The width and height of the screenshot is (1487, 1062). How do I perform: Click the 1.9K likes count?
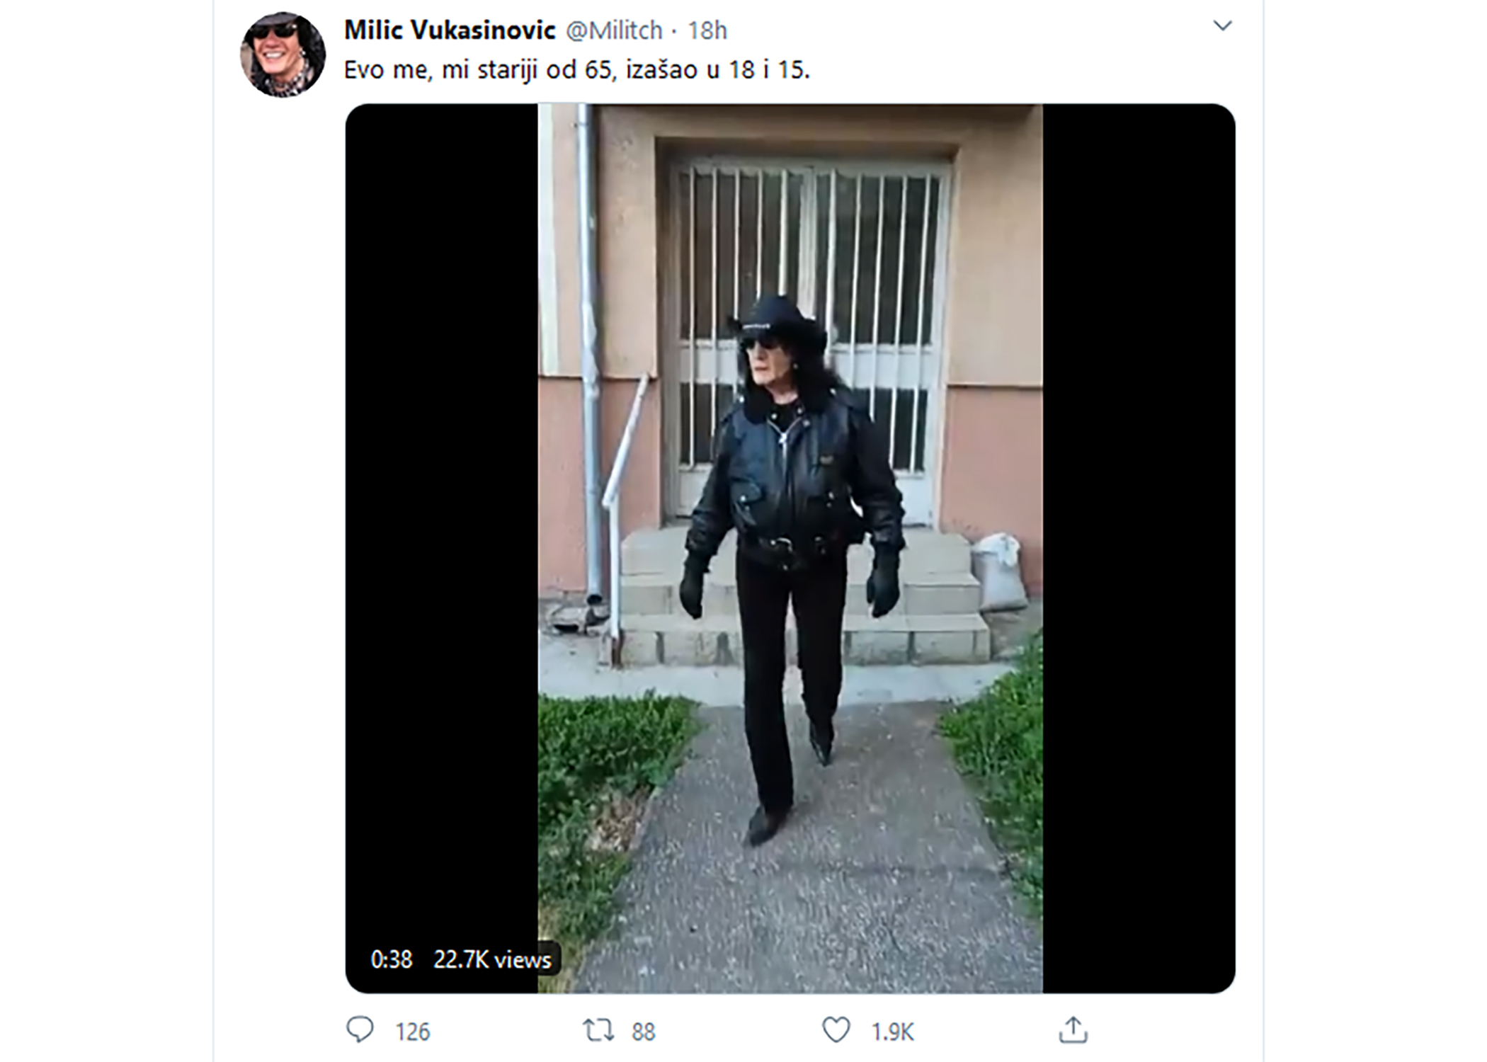(x=892, y=1032)
